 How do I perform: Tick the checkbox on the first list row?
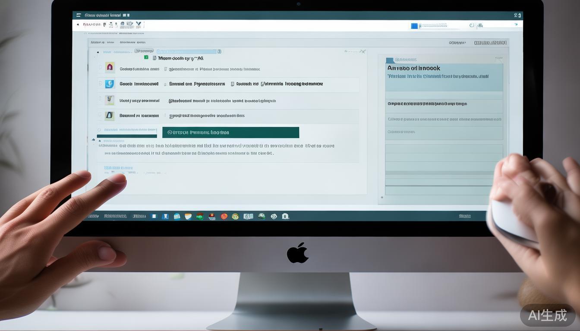[x=100, y=67]
